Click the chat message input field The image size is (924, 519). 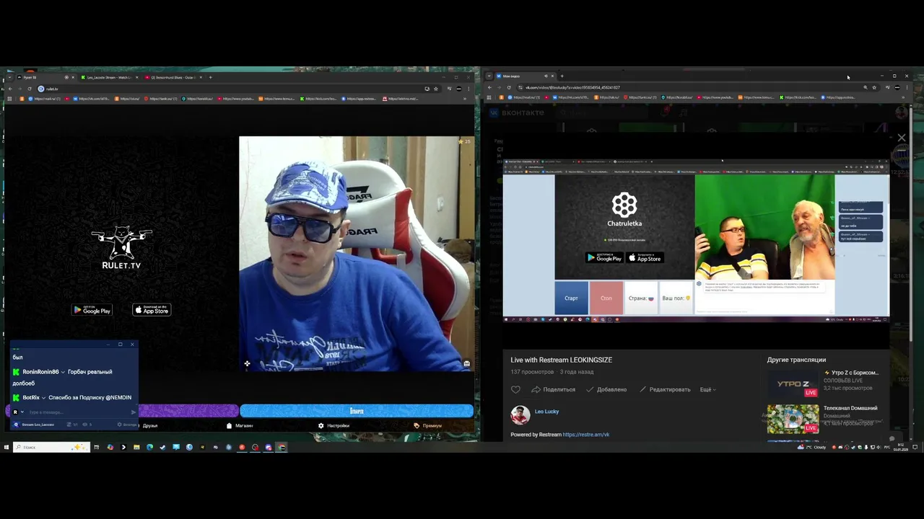pyautogui.click(x=77, y=412)
